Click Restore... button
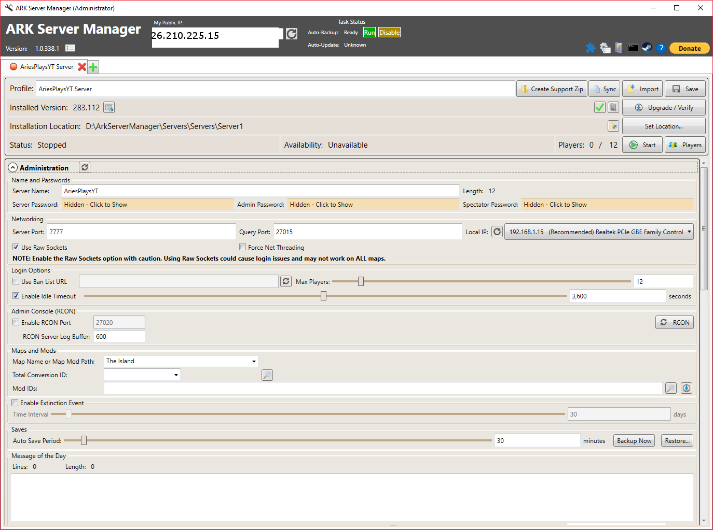Screen dimensions: 713x530 pyautogui.click(x=677, y=440)
